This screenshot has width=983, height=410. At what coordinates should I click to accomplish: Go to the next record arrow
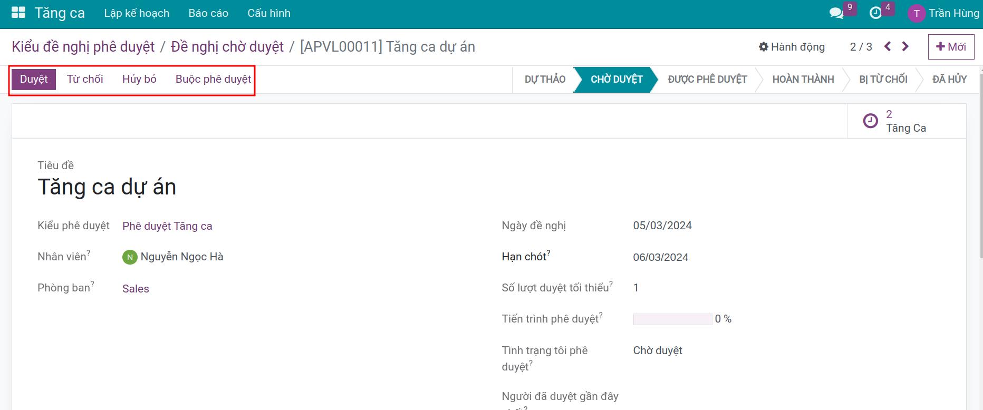905,46
